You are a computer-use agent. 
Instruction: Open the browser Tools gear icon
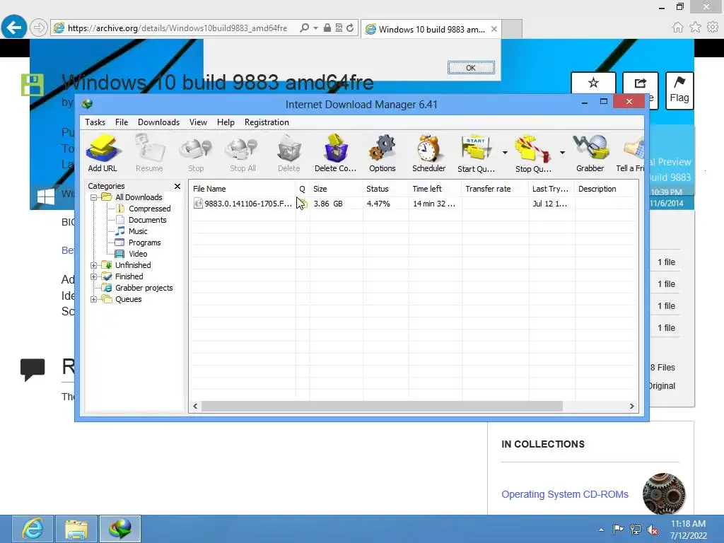click(713, 28)
